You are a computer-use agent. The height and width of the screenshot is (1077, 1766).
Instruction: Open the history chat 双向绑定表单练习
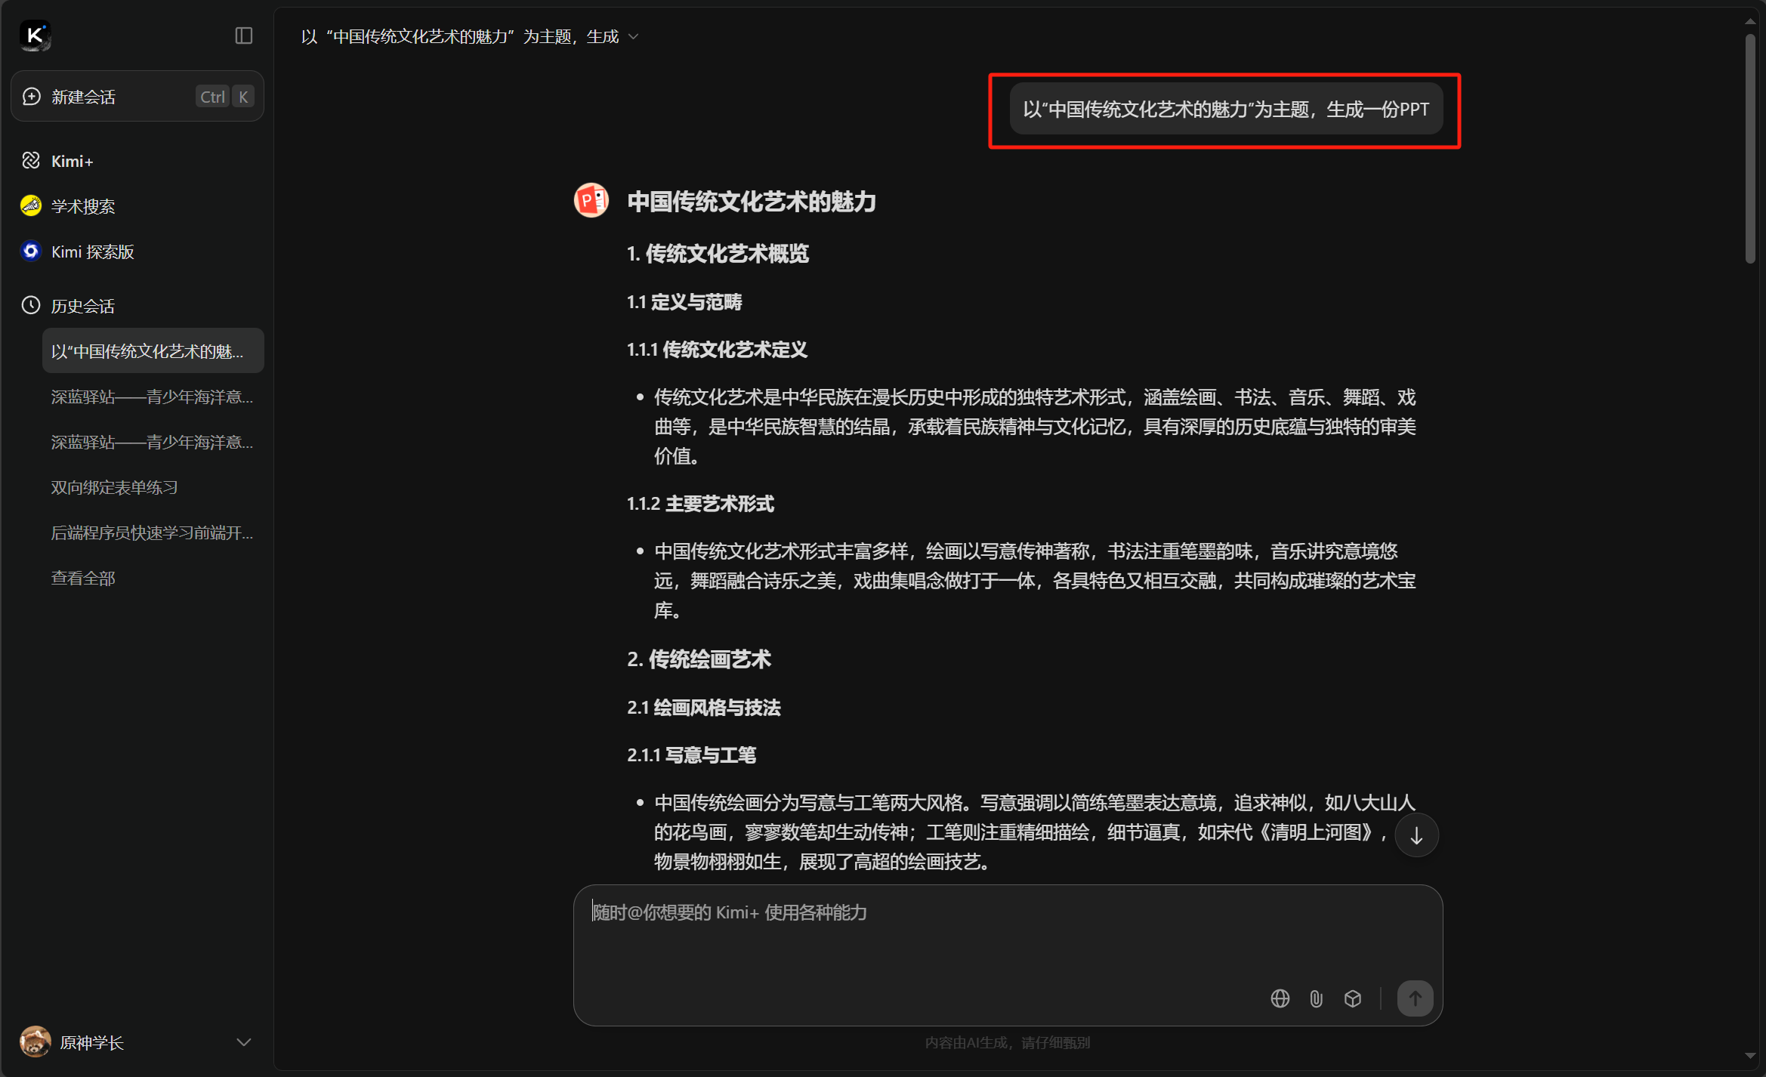153,487
